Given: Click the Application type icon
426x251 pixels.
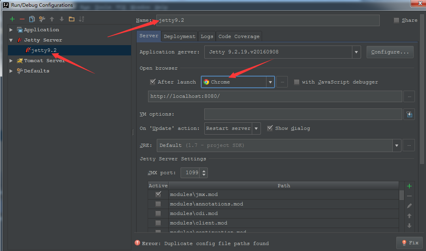Looking at the screenshot, I should pyautogui.click(x=19, y=30).
